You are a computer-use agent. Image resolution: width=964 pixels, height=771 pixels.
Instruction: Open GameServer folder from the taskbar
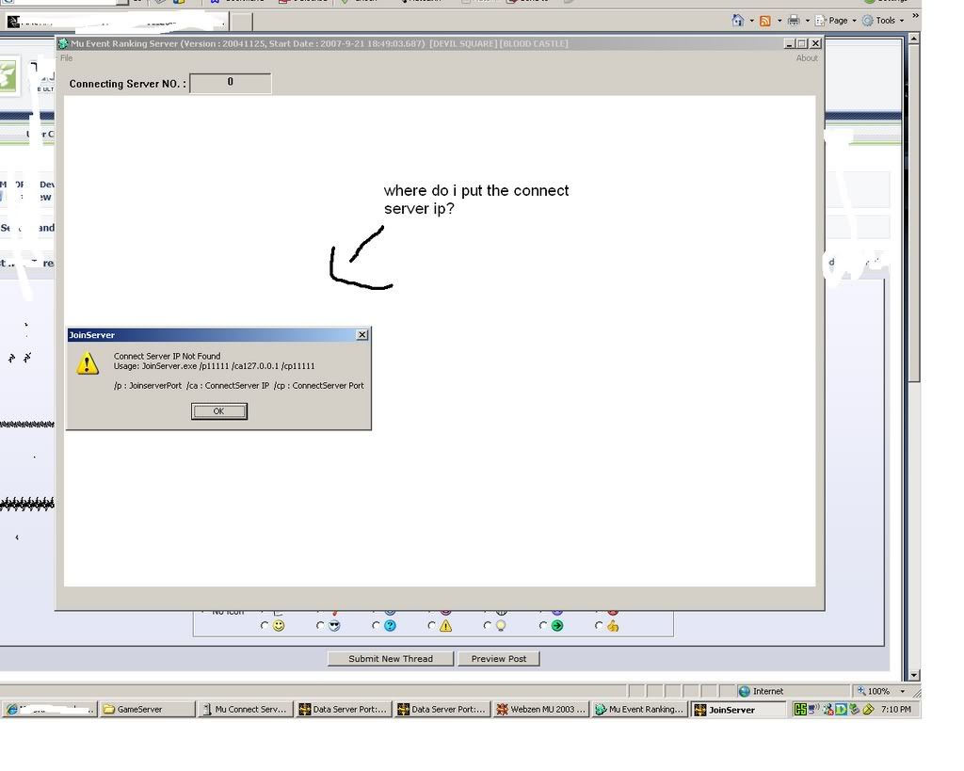(146, 710)
